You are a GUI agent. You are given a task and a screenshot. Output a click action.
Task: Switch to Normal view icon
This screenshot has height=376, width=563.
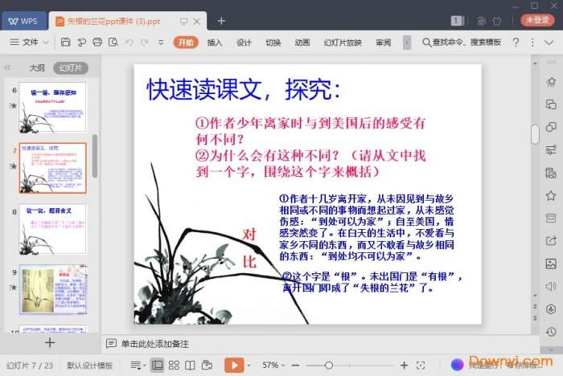point(158,366)
